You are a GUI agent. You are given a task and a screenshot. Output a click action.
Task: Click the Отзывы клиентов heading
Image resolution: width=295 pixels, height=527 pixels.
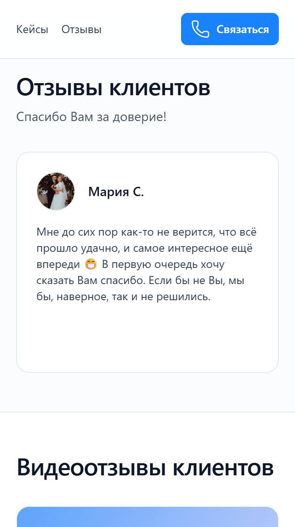tap(113, 87)
